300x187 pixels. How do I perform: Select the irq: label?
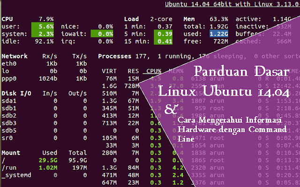click(x=68, y=41)
